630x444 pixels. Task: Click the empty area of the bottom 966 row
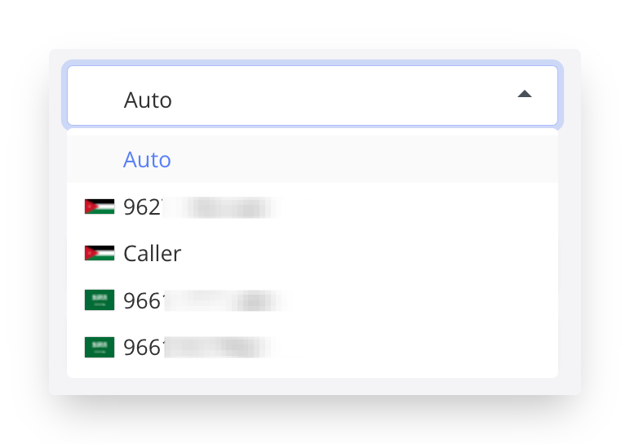[x=418, y=347]
